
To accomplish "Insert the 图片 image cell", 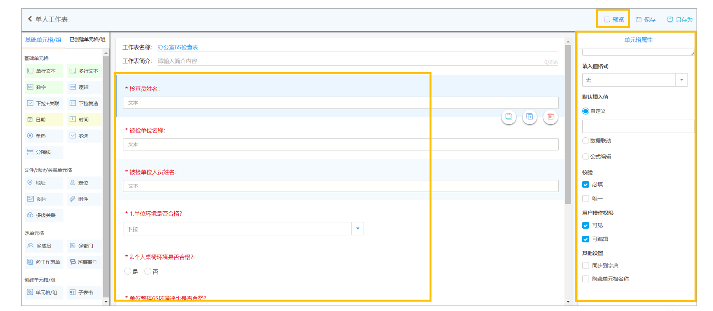I will pyautogui.click(x=44, y=199).
